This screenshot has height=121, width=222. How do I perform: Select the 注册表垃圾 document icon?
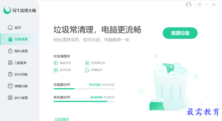click(x=87, y=63)
